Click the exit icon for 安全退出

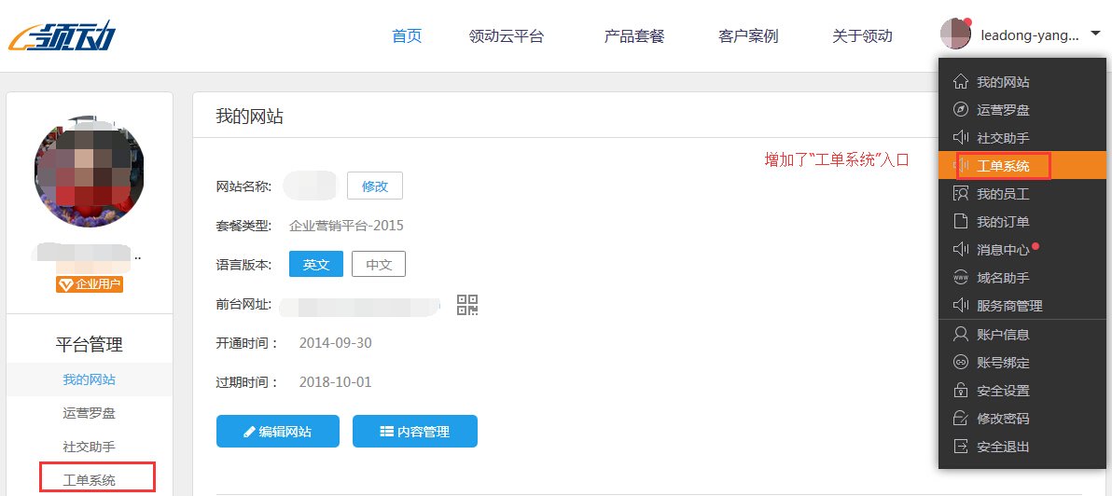[x=960, y=447]
